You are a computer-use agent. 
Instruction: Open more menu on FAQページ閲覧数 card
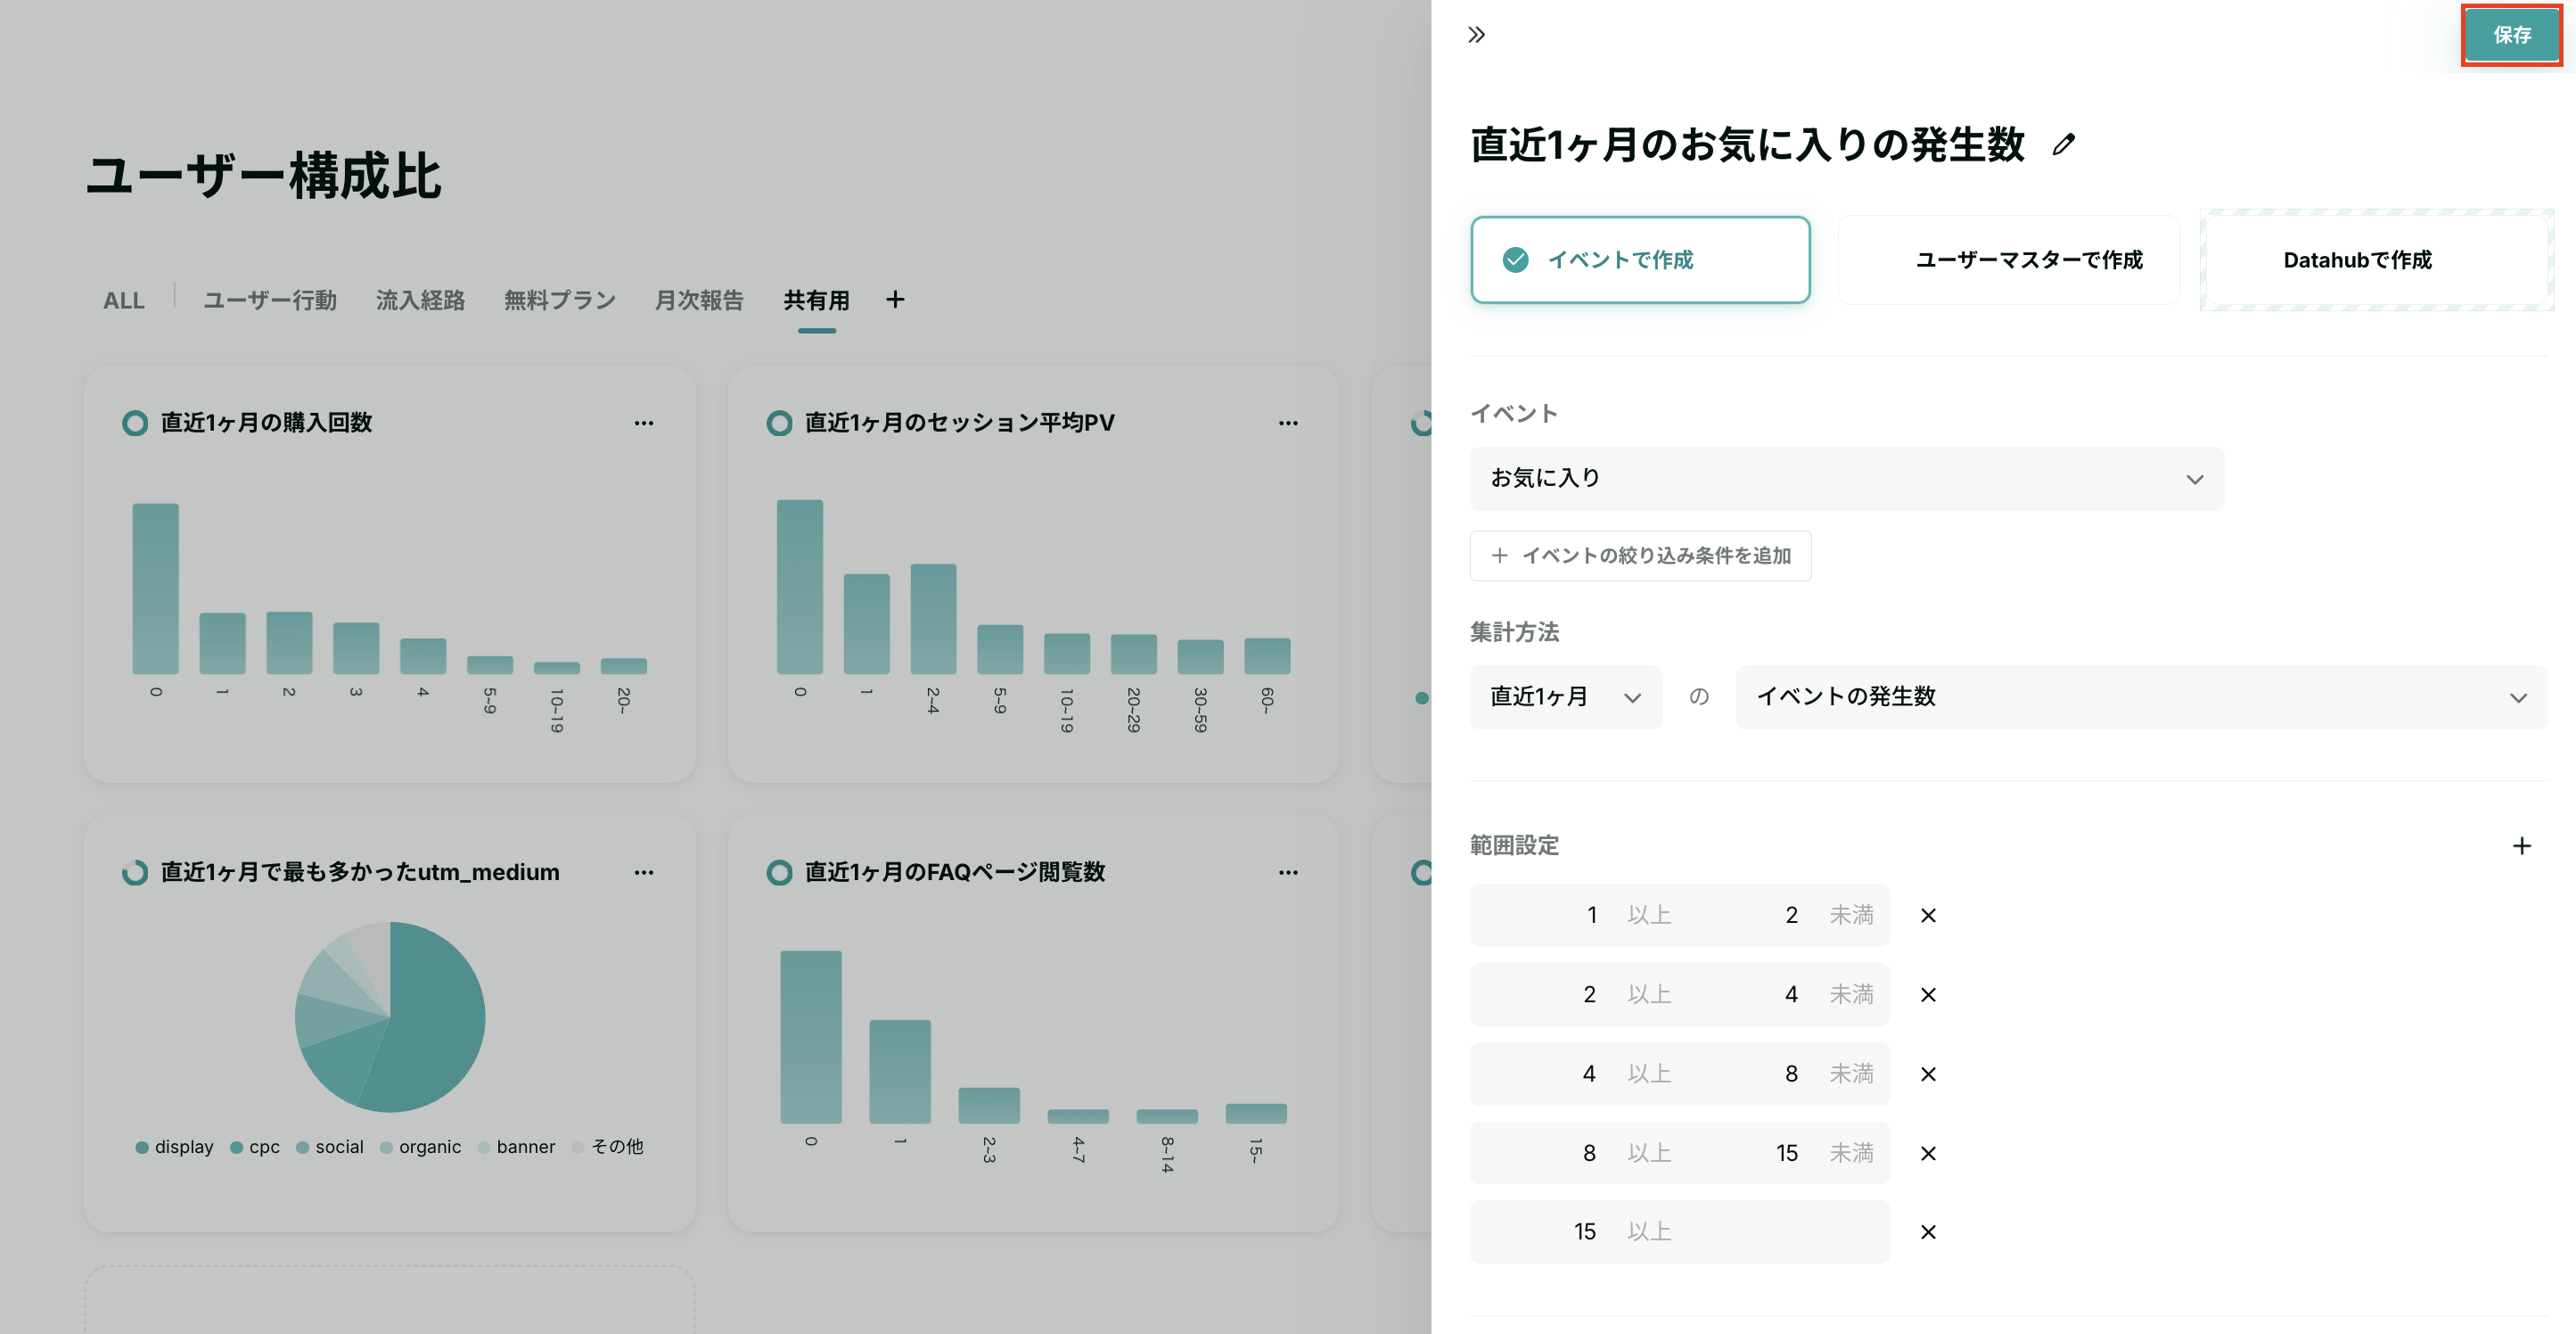1288,873
